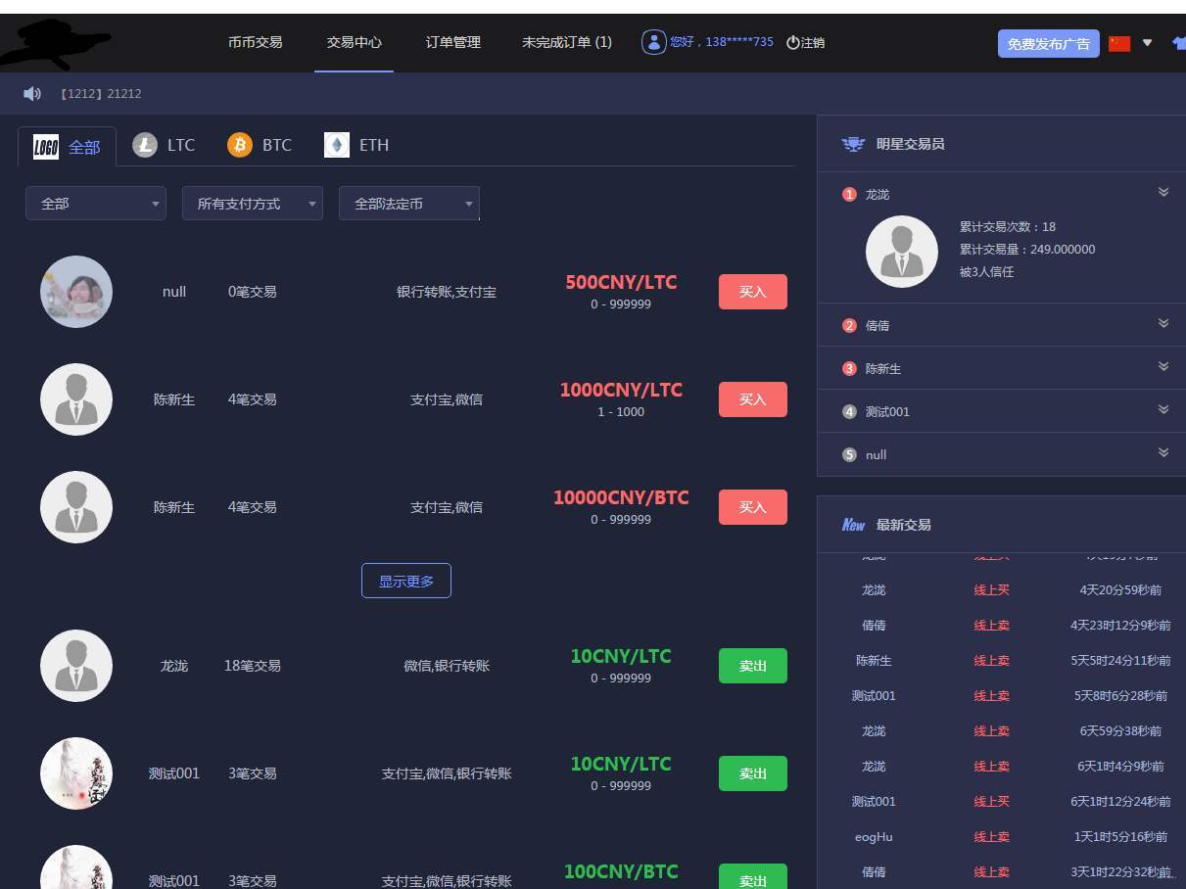Select the Ethereum ETH coin icon

337,146
